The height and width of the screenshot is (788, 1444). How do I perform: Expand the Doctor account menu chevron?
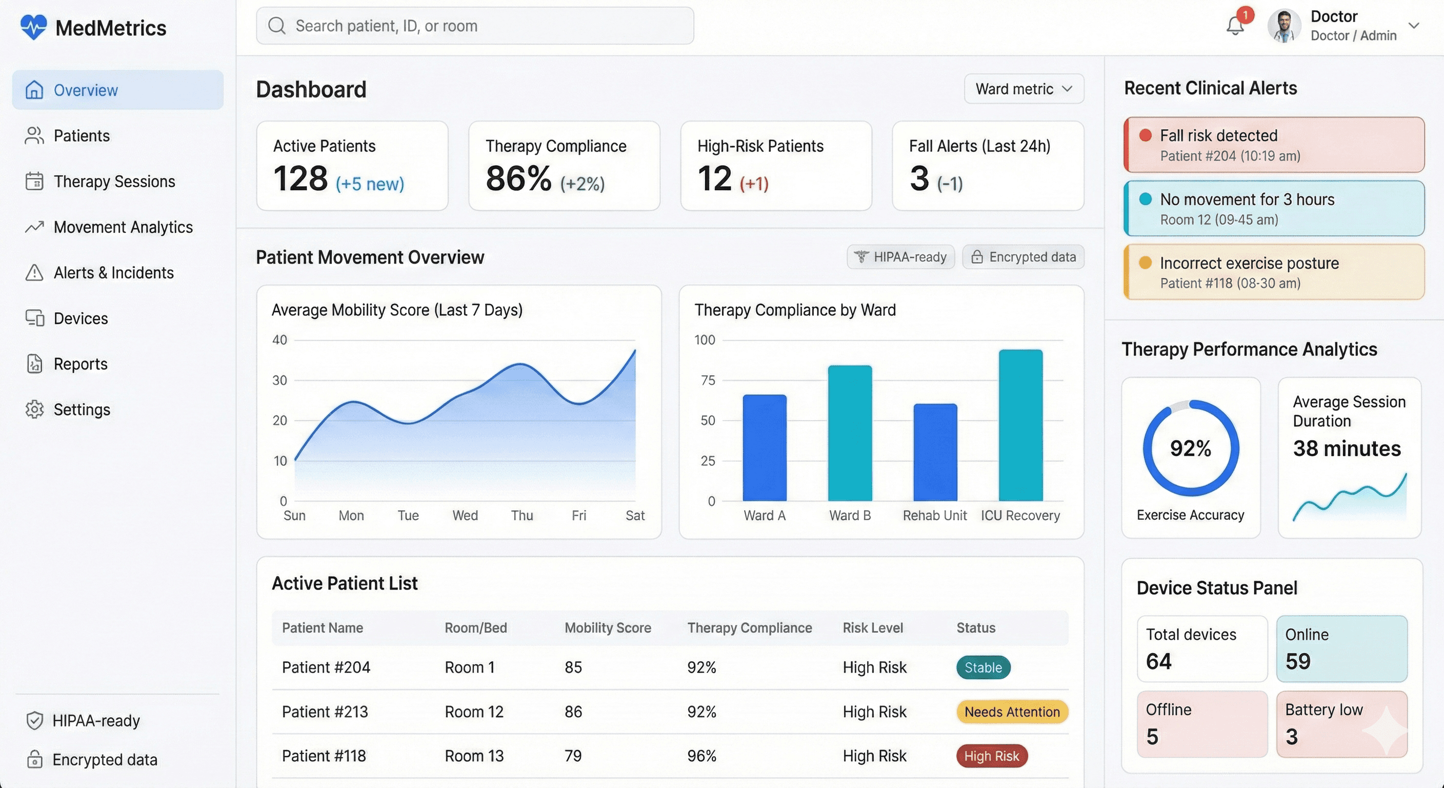(x=1414, y=26)
